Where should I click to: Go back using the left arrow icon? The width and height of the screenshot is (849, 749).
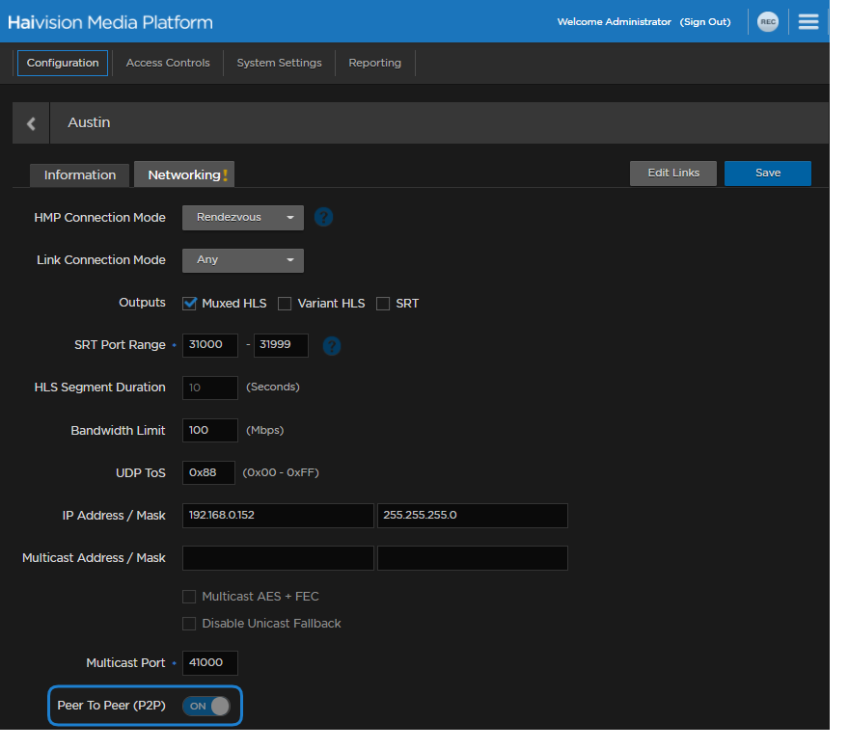31,123
